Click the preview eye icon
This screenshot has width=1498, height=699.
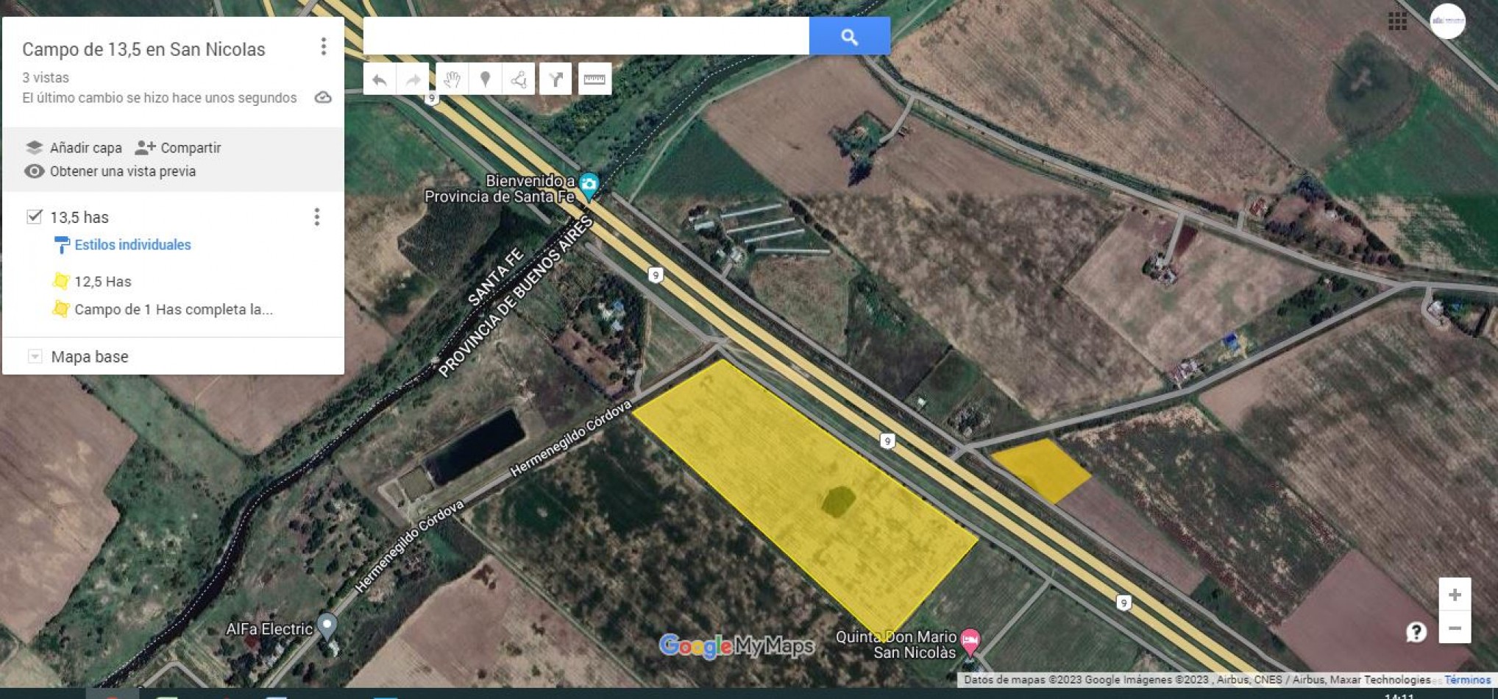[32, 171]
